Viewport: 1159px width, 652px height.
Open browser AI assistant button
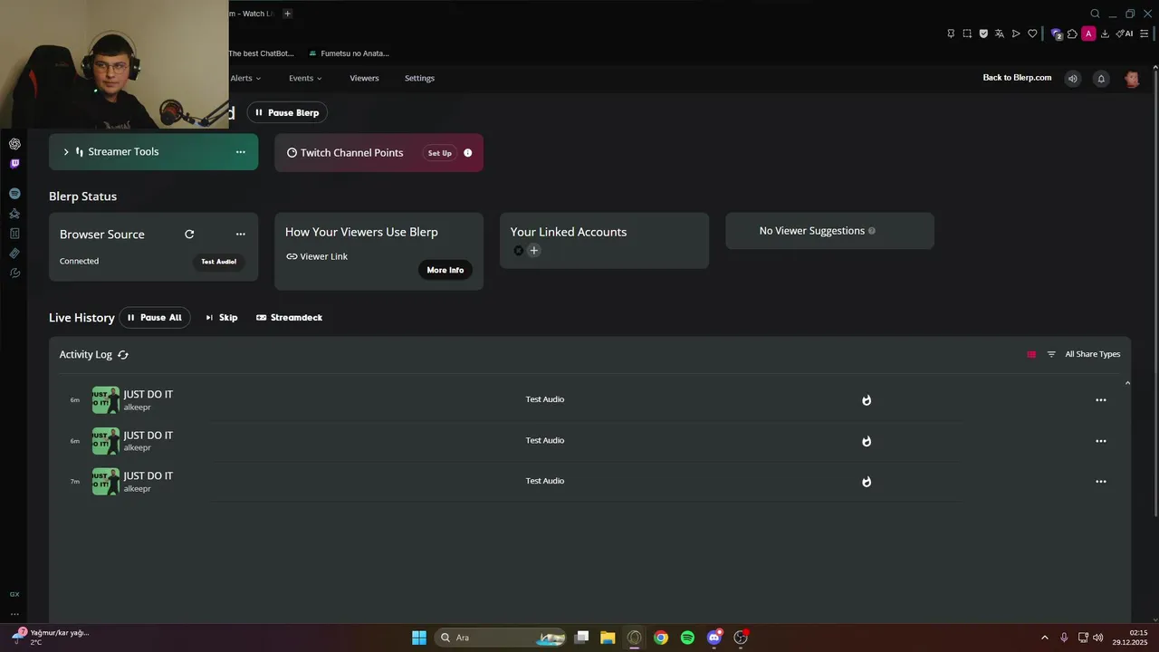pyautogui.click(x=1125, y=34)
